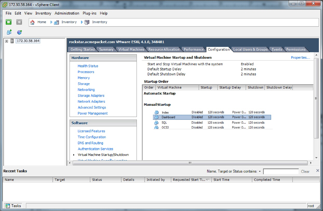The height and width of the screenshot is (211, 323).
Task: Click the Initiated by column header
Action: [x=158, y=180]
